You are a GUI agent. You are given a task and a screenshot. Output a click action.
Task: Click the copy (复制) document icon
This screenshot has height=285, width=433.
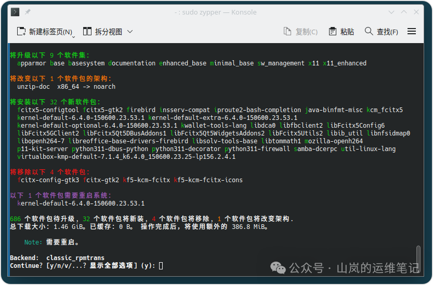287,32
